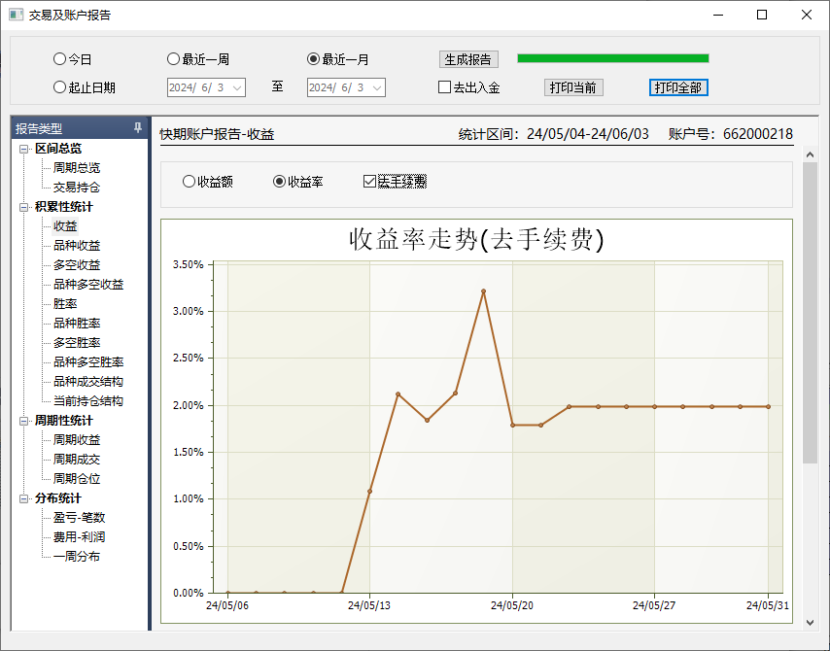Enable the 去出入金 checkbox
Screen dimensions: 830x651
(x=445, y=87)
